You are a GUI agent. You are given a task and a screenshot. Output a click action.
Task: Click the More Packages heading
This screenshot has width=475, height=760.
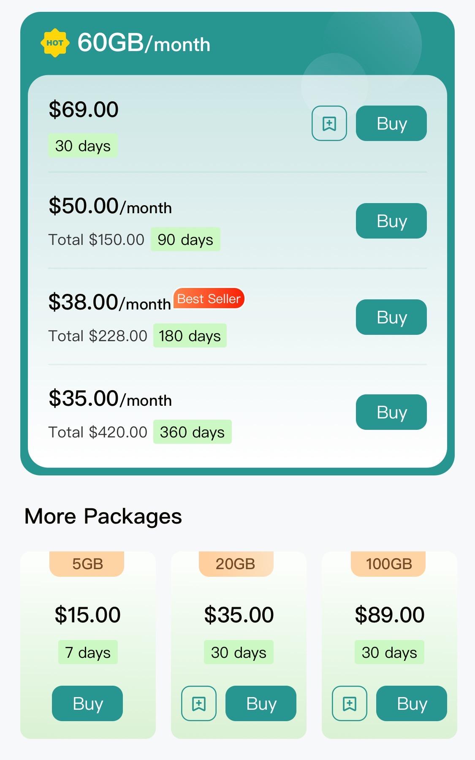(x=103, y=516)
